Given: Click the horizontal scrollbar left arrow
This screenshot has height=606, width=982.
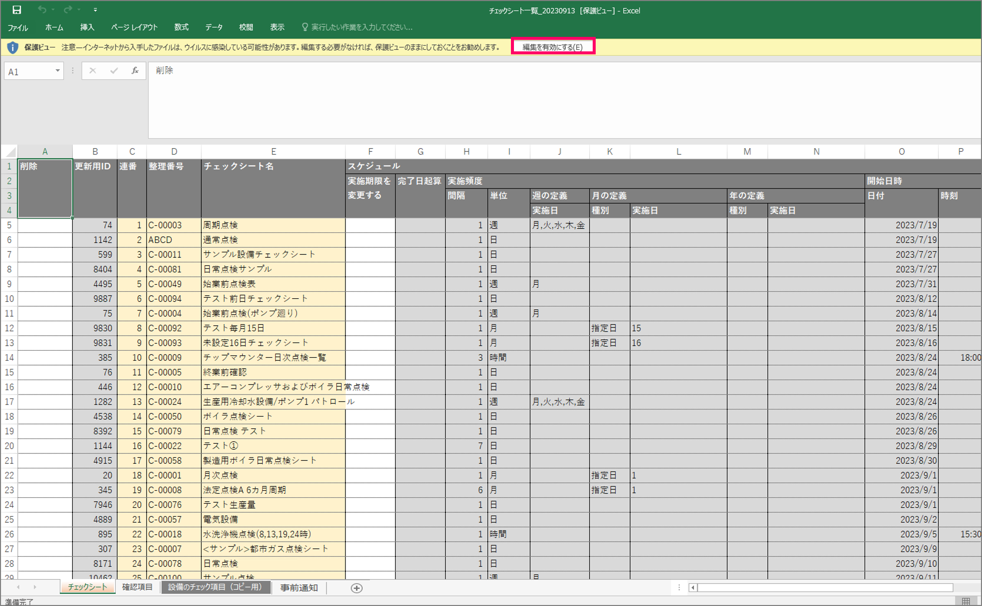Looking at the screenshot, I should coord(693,588).
